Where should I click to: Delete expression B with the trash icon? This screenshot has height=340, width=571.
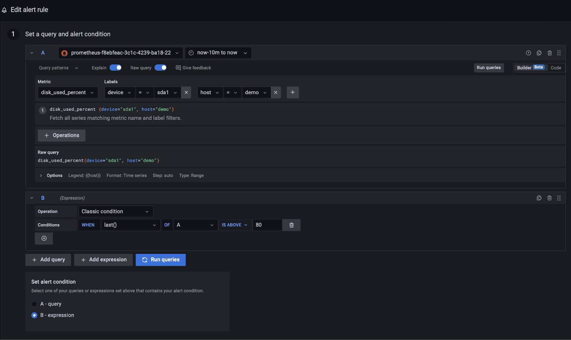[x=550, y=198]
